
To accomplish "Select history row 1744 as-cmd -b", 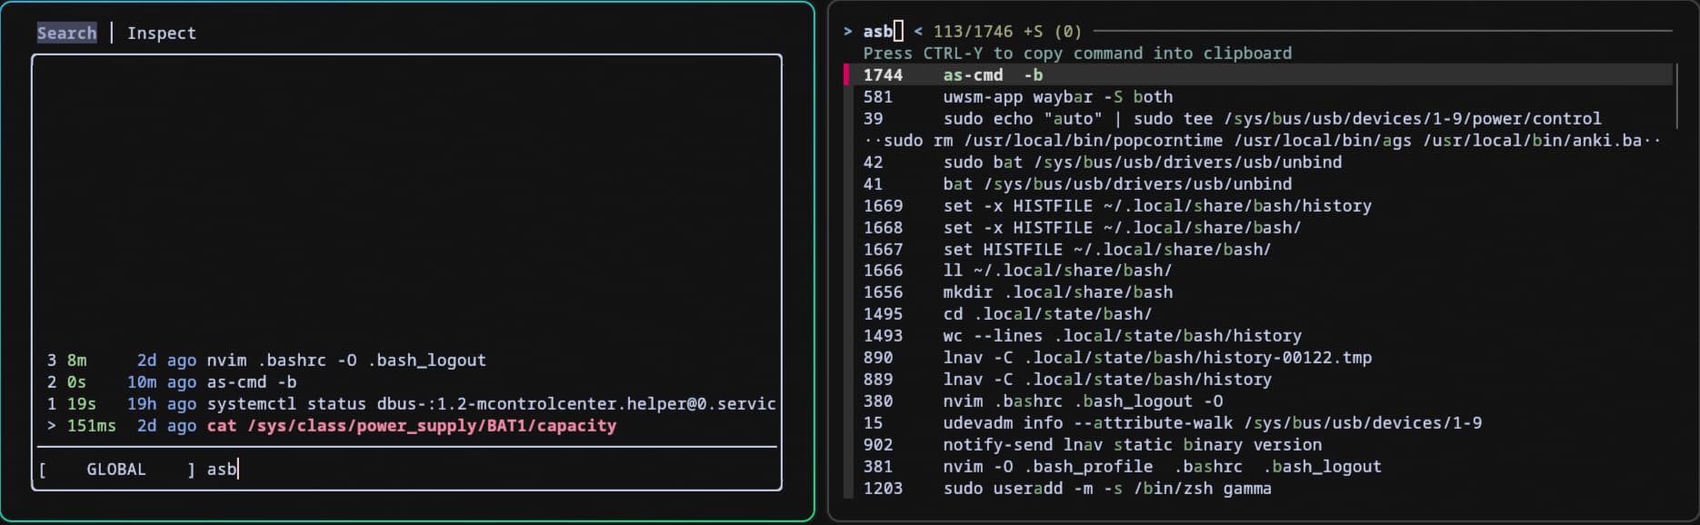I will click(x=1258, y=75).
